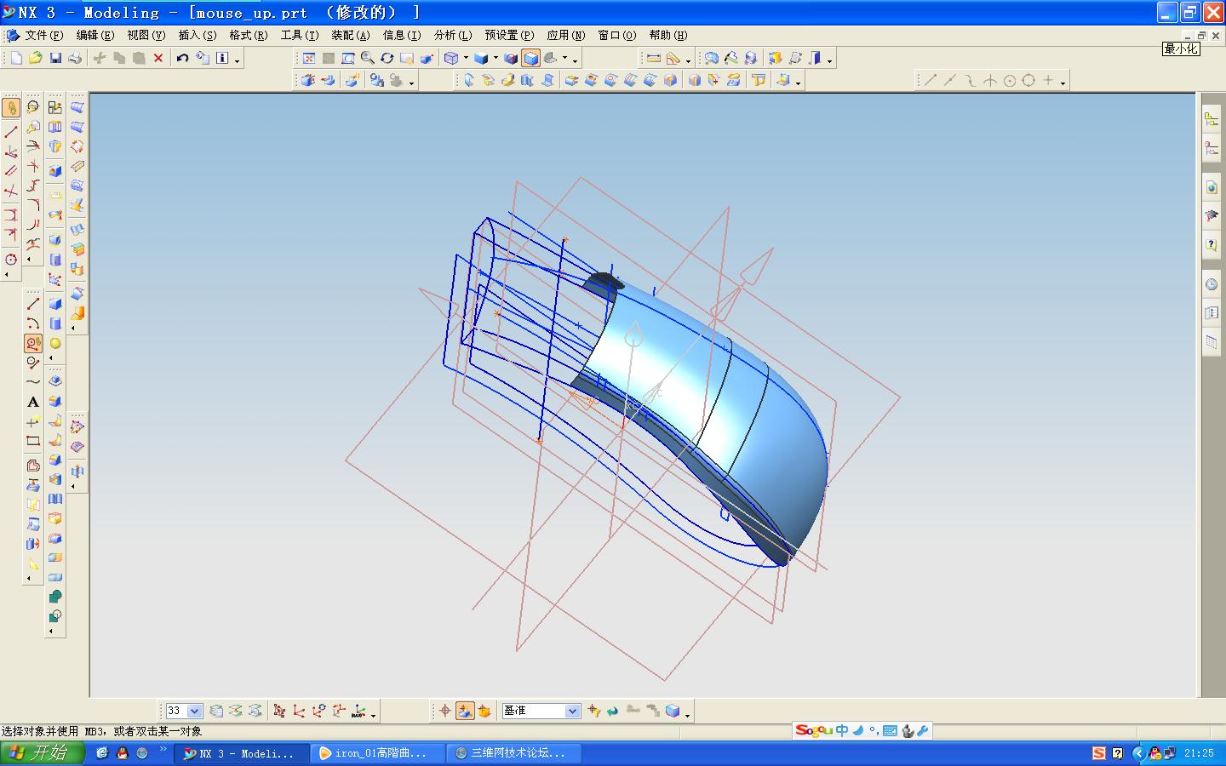Open the 基准 selection filter dropdown
The height and width of the screenshot is (766, 1226).
point(572,711)
